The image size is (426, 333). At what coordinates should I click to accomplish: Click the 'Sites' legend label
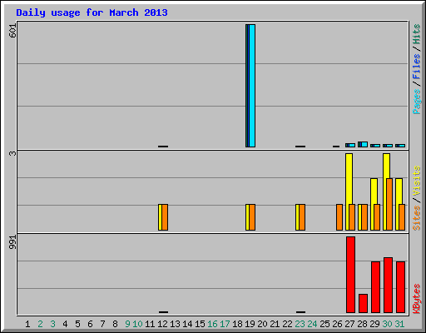[x=417, y=218]
